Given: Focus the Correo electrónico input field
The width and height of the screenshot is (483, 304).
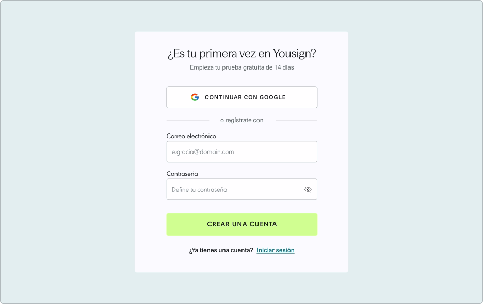Looking at the screenshot, I should (x=242, y=151).
